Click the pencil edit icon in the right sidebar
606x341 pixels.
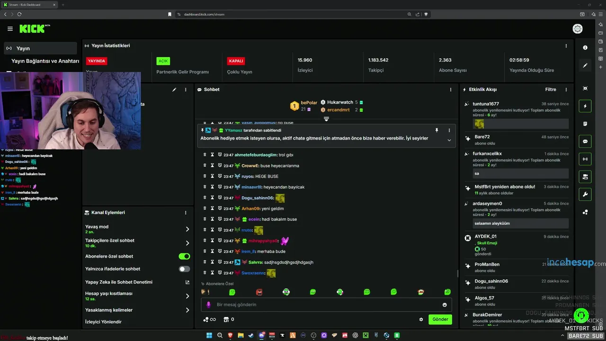tap(585, 65)
